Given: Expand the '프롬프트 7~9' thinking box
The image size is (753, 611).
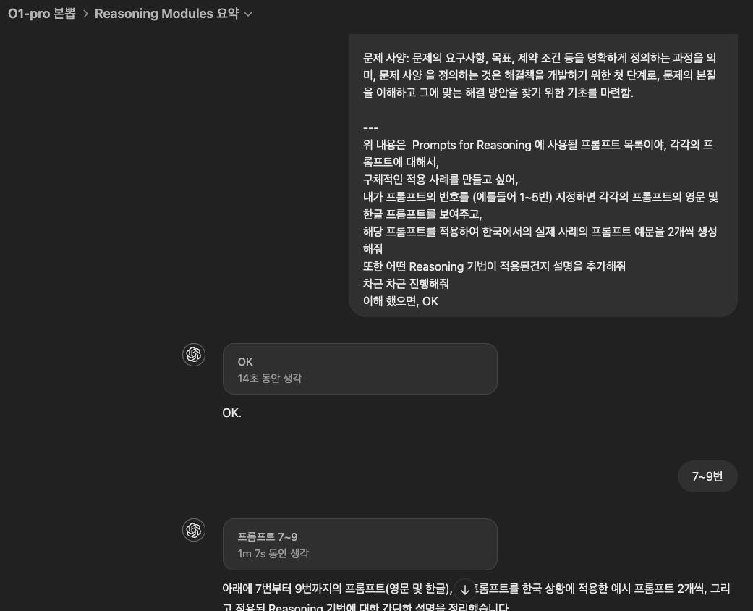Looking at the screenshot, I should tap(360, 544).
